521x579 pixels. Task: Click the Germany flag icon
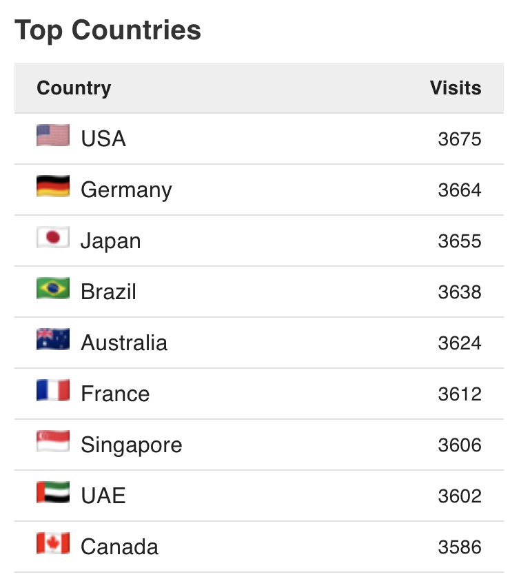click(53, 186)
